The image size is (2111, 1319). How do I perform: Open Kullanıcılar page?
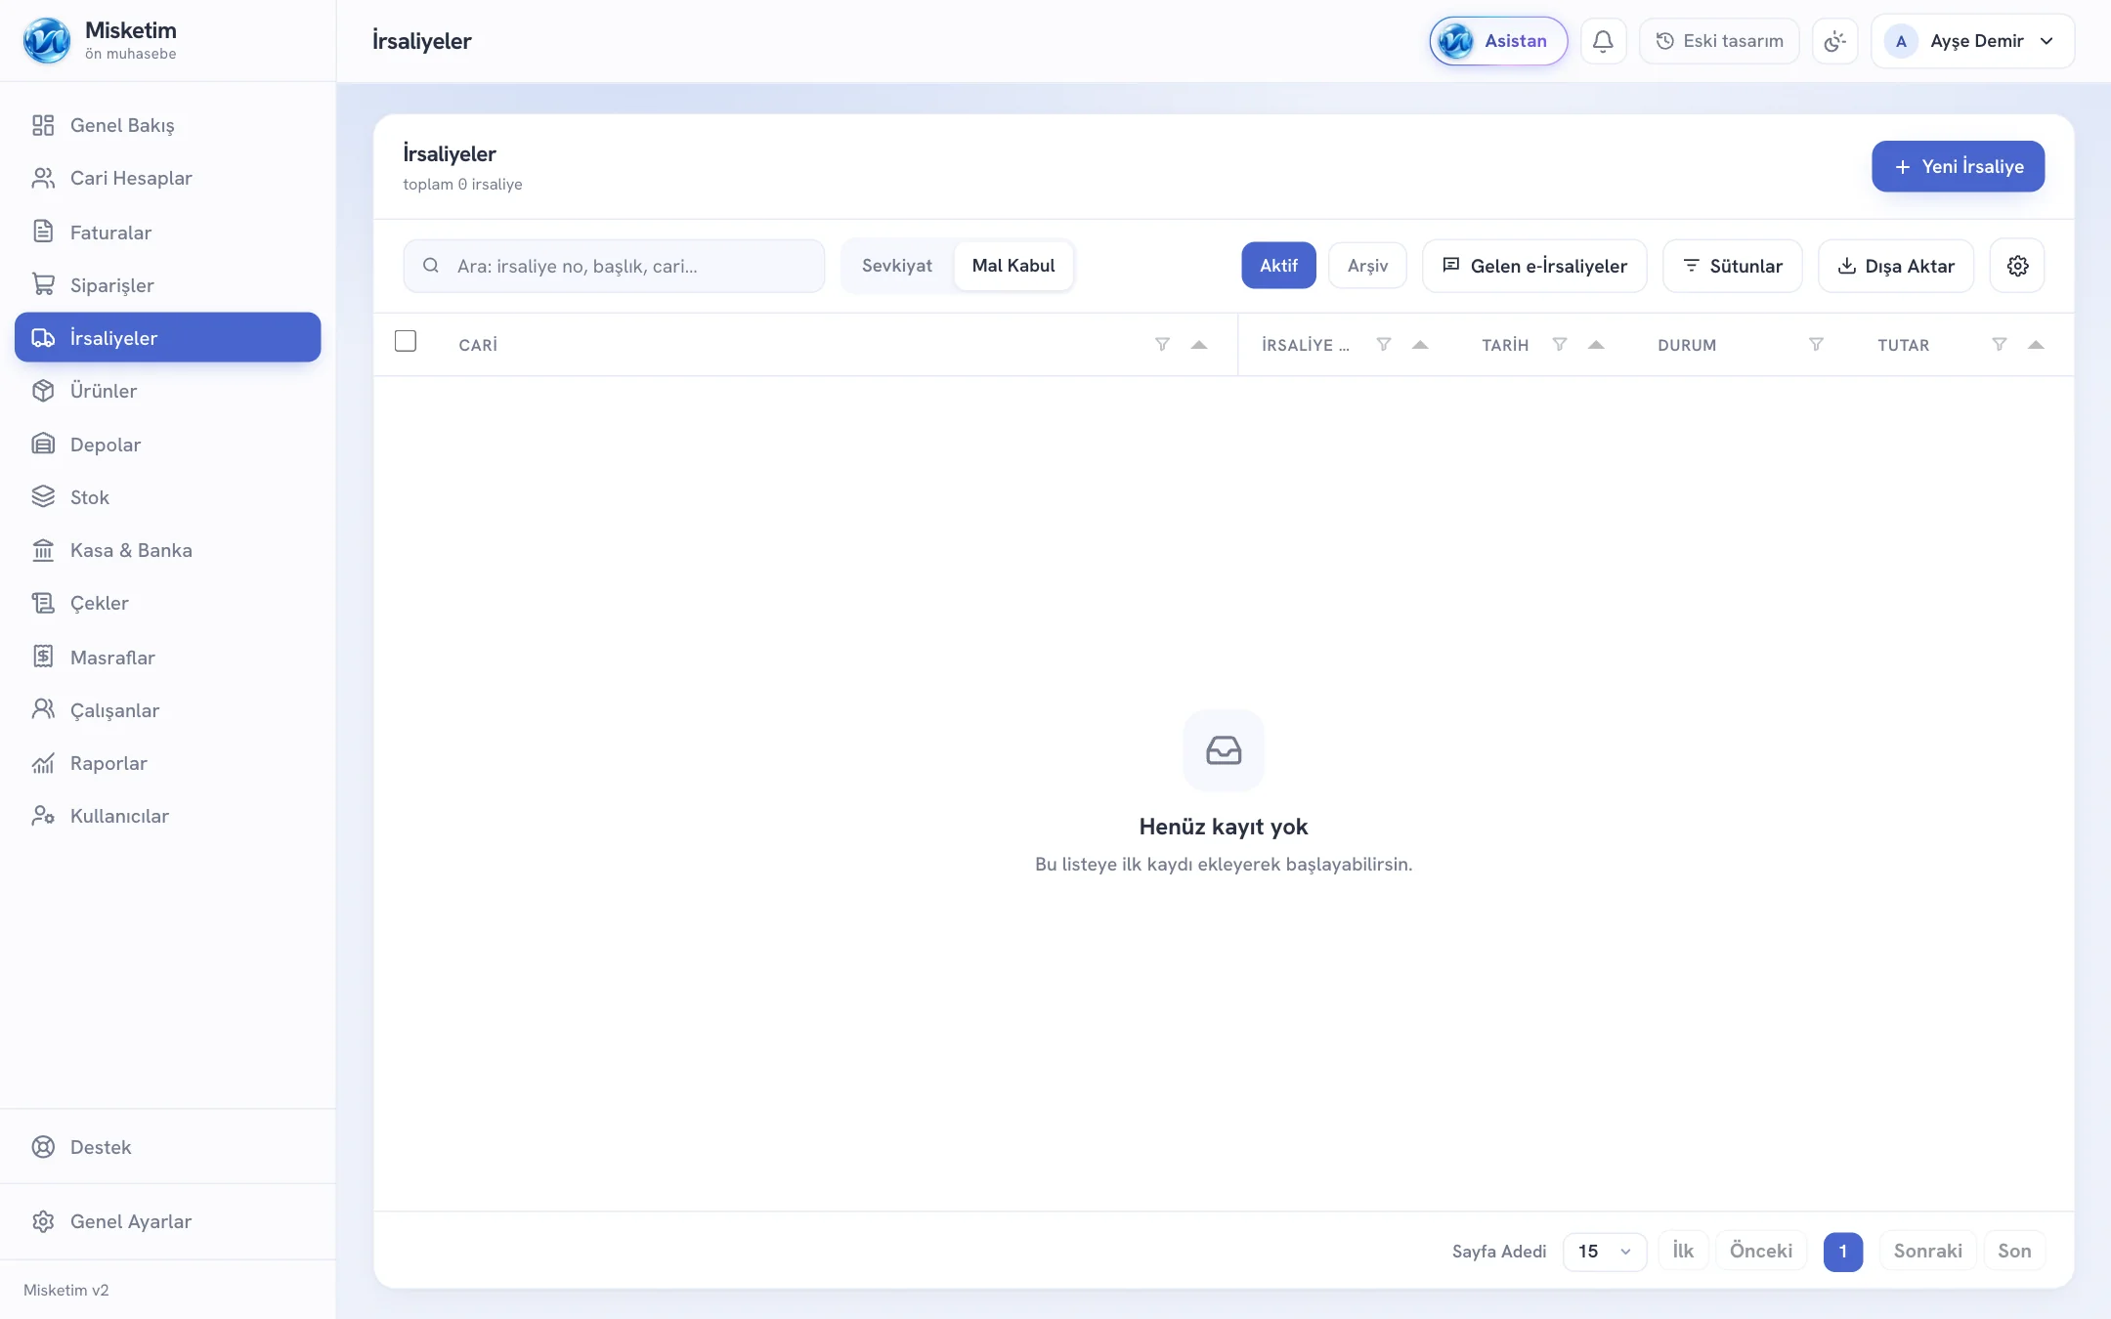click(x=168, y=816)
